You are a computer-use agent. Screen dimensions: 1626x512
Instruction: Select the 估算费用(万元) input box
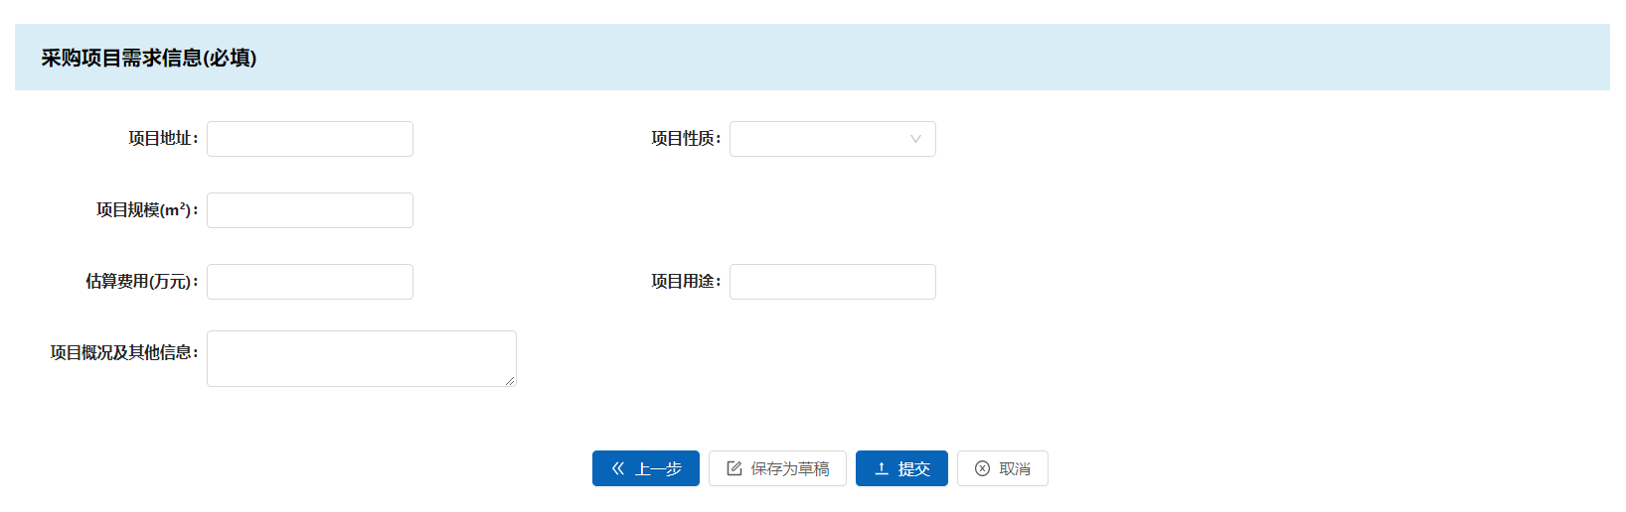coord(310,282)
